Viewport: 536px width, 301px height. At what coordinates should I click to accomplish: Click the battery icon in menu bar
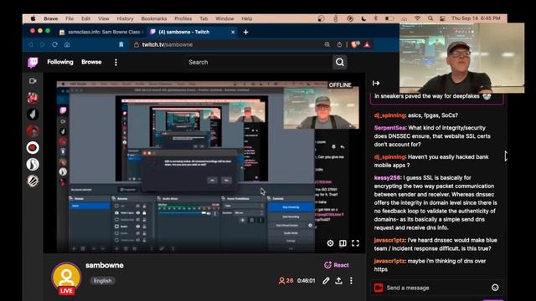[x=389, y=18]
